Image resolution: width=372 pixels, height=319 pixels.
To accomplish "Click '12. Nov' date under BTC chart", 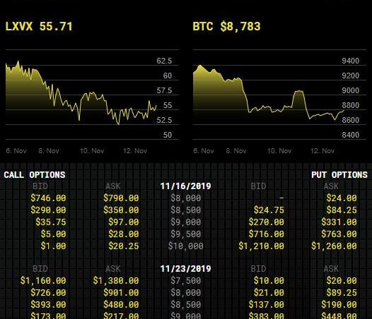I will (322, 151).
